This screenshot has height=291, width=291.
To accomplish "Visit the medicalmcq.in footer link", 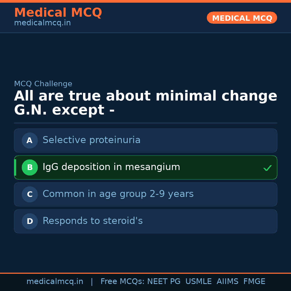I will [x=55, y=281].
